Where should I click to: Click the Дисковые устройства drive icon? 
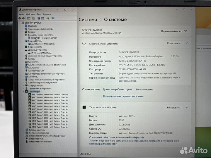26,50
